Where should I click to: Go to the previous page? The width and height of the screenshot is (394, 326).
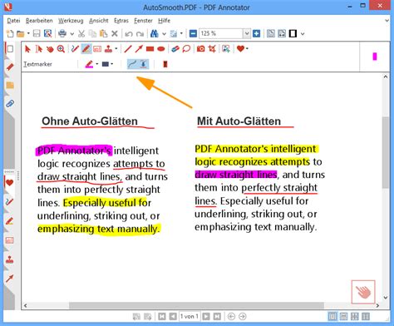click(173, 316)
